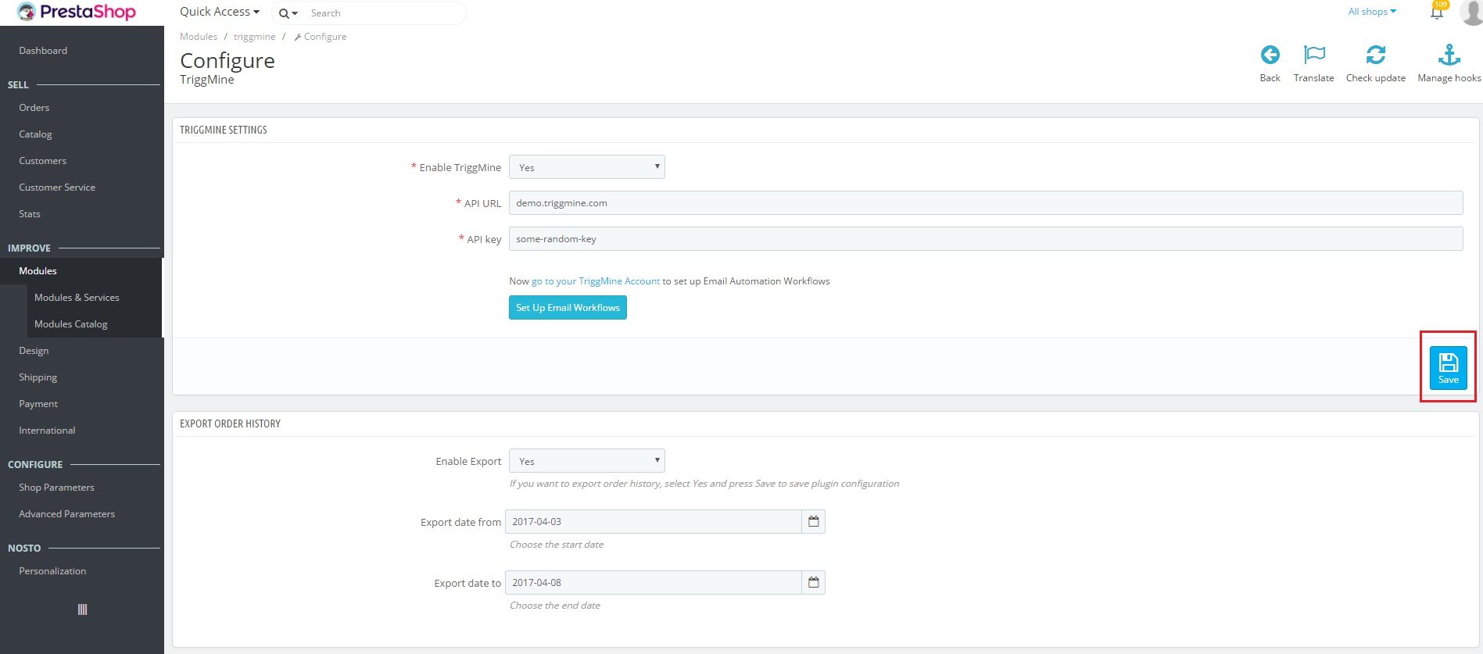Open International in the sidebar
The image size is (1483, 654).
(x=47, y=431)
